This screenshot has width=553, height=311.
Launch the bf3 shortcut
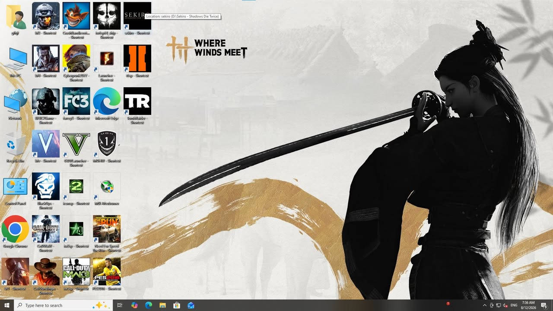click(46, 16)
